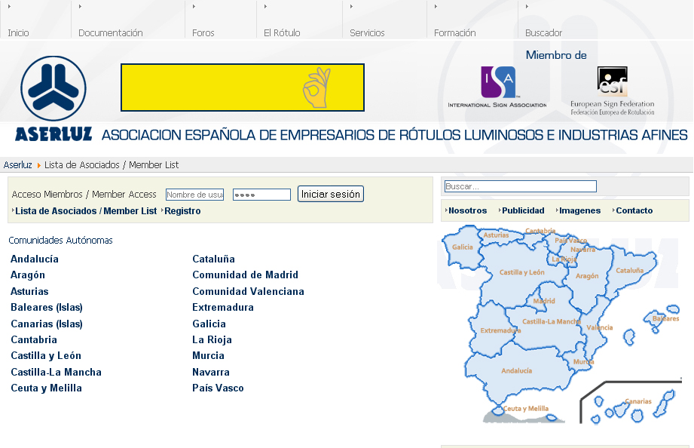This screenshot has height=448, width=694.
Task: Click Castilla y León on the map
Action: tap(522, 272)
